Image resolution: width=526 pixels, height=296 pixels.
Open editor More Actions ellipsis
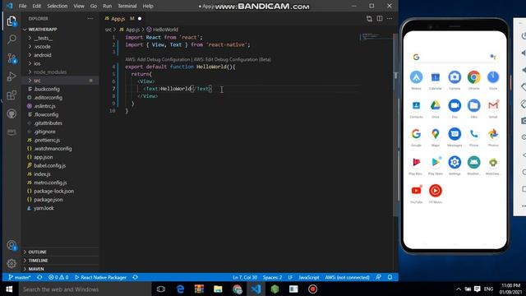pyautogui.click(x=390, y=18)
